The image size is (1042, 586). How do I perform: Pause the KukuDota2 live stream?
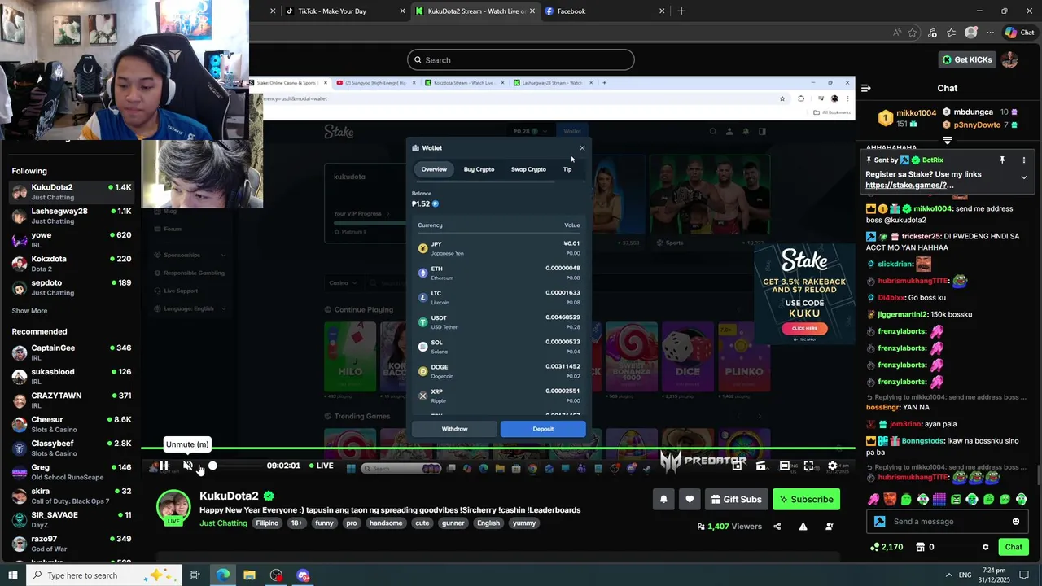pos(164,466)
